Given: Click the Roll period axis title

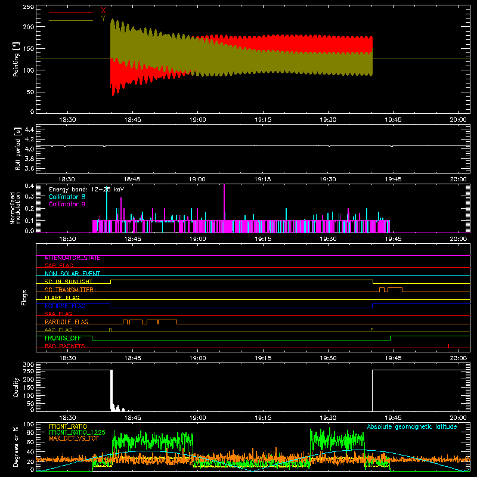Looking at the screenshot, I should coord(18,148).
